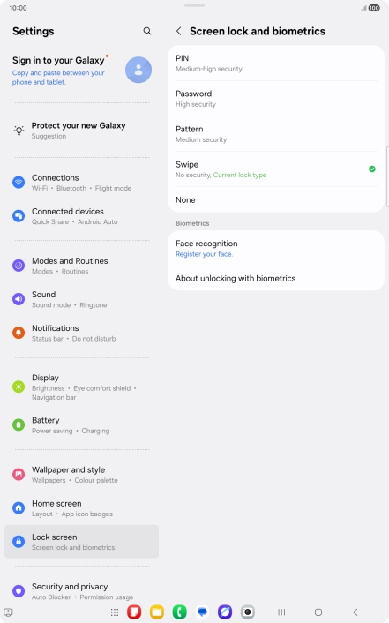Open Wallpaper and style settings
Viewport: 389px width, 623px height.
(x=81, y=475)
